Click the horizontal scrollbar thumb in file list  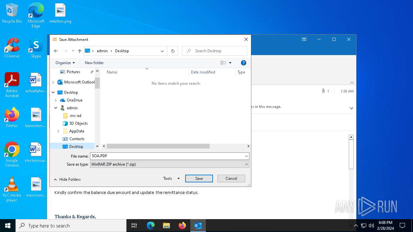(x=158, y=146)
